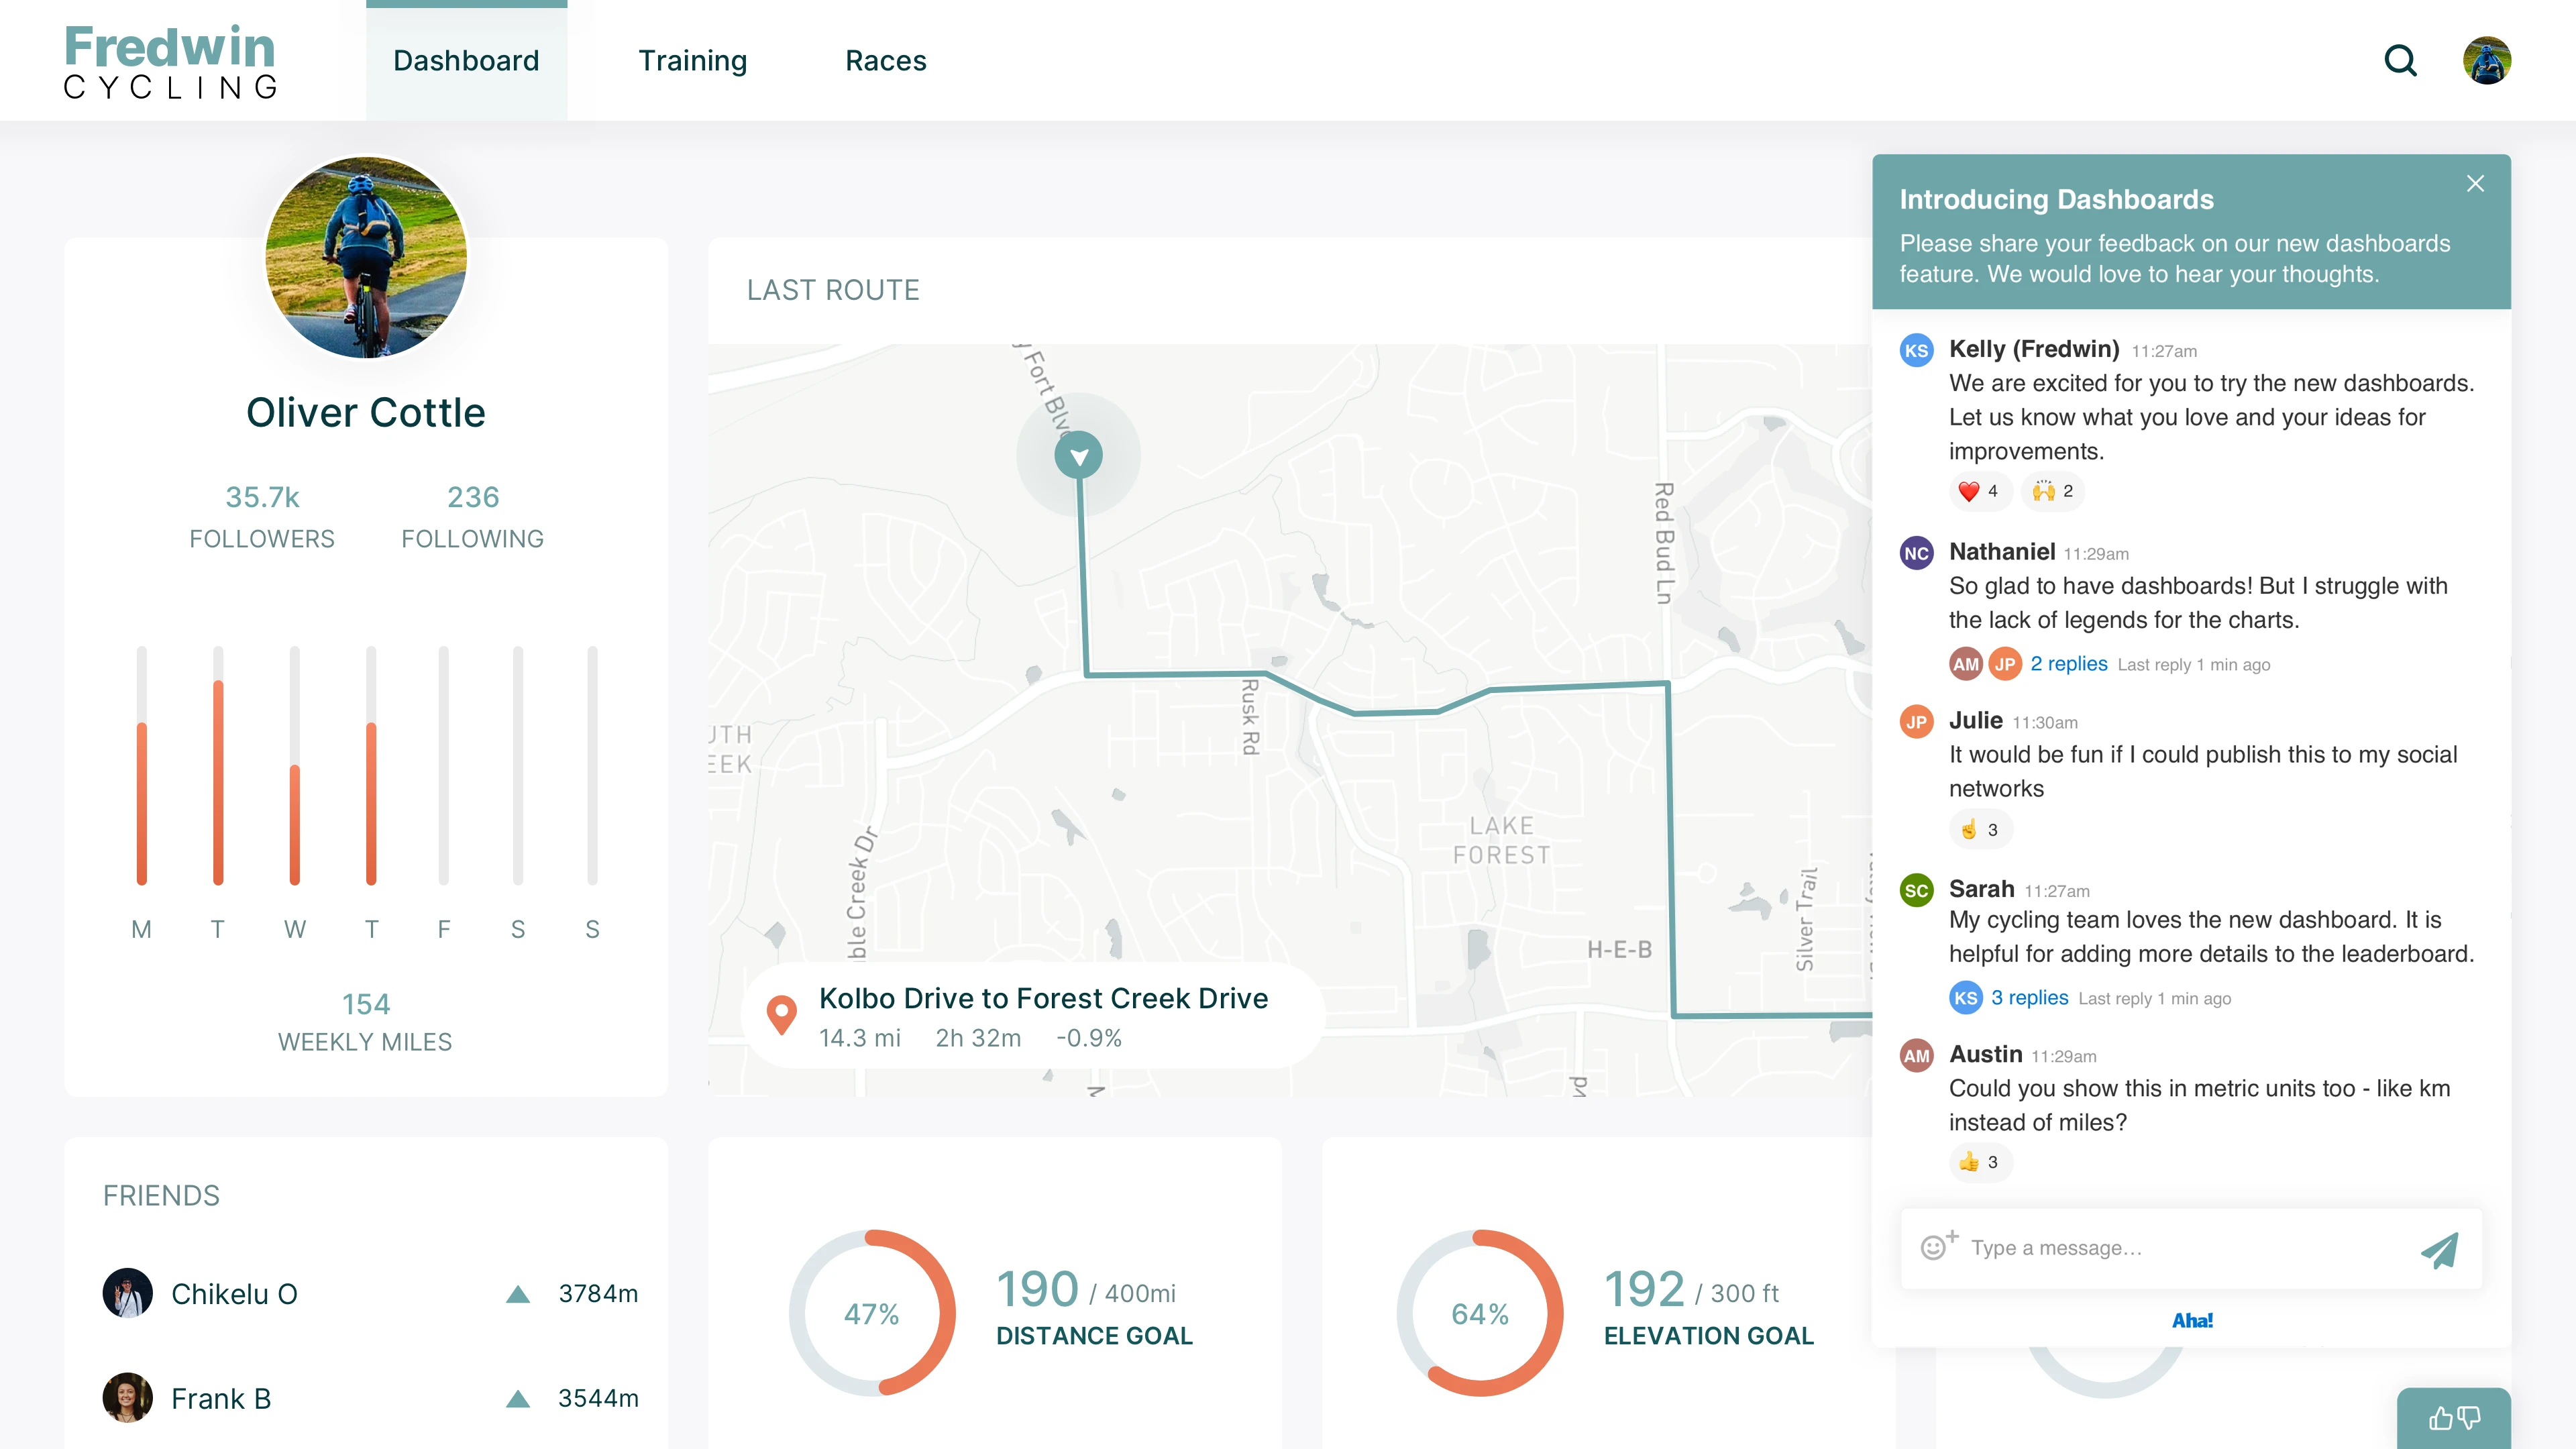Switch to the Training tab

point(692,61)
